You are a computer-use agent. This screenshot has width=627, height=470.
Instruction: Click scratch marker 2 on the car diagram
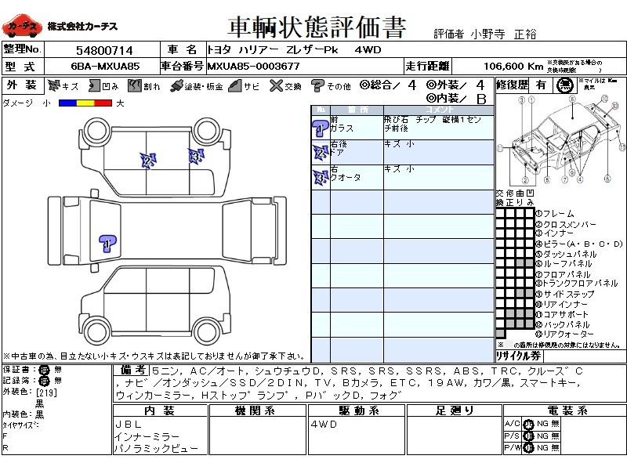pyautogui.click(x=148, y=161)
